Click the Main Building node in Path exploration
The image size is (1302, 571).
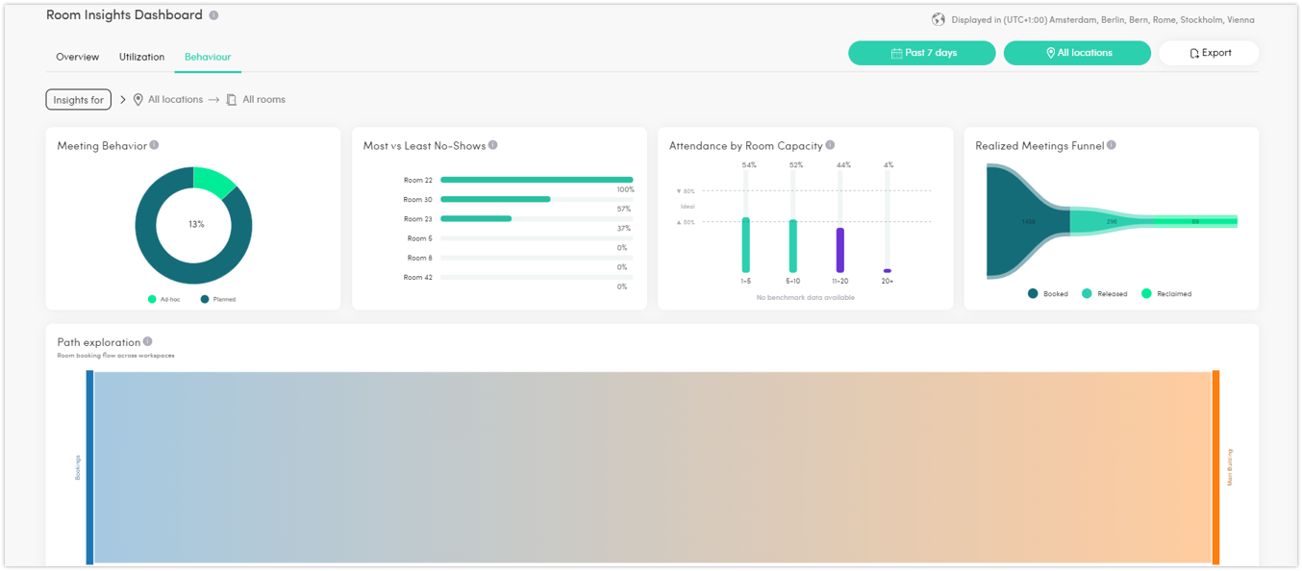click(x=1216, y=461)
